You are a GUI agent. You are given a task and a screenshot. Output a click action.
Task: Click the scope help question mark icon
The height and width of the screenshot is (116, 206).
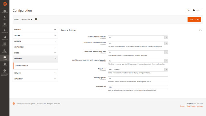(36, 19)
